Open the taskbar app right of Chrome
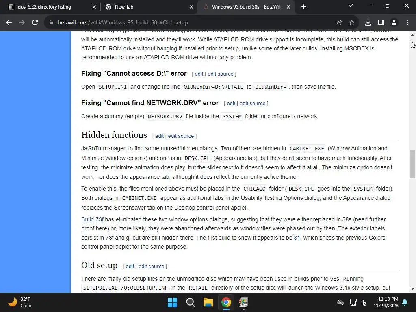 (244, 302)
